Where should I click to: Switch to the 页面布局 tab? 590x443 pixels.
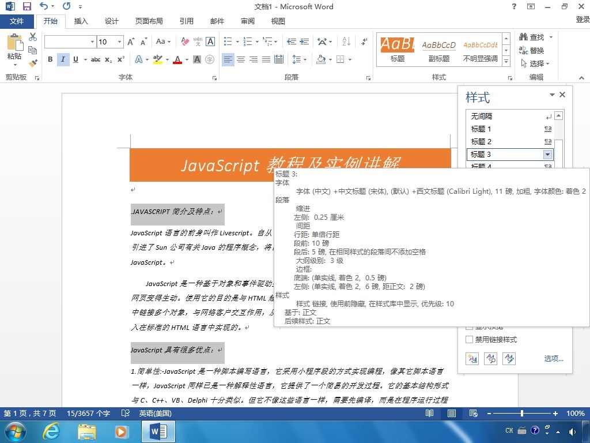149,21
